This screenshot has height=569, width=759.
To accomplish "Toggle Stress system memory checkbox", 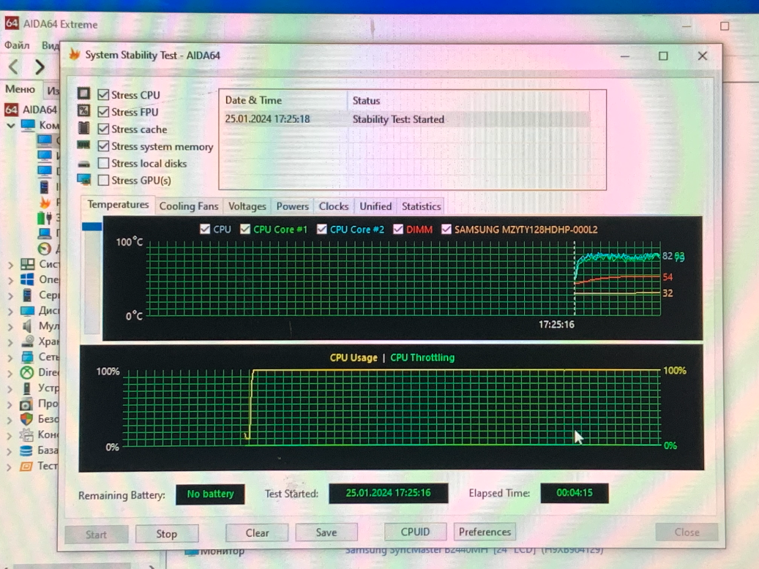I will [x=103, y=146].
